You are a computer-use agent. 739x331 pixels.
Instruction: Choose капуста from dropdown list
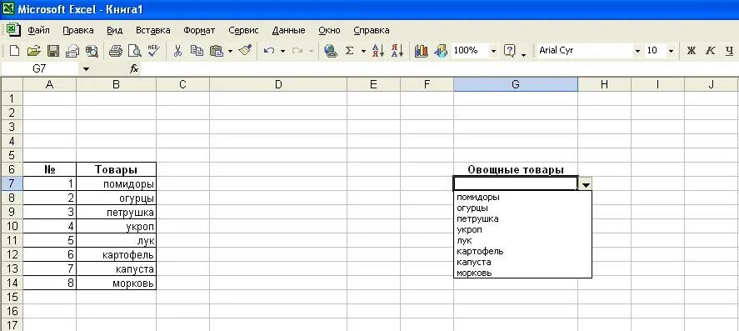522,262
